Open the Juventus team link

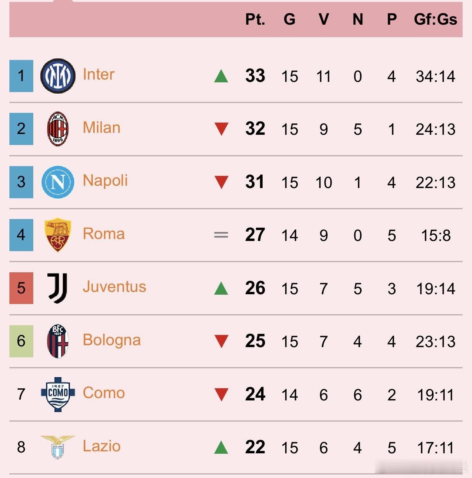[114, 287]
